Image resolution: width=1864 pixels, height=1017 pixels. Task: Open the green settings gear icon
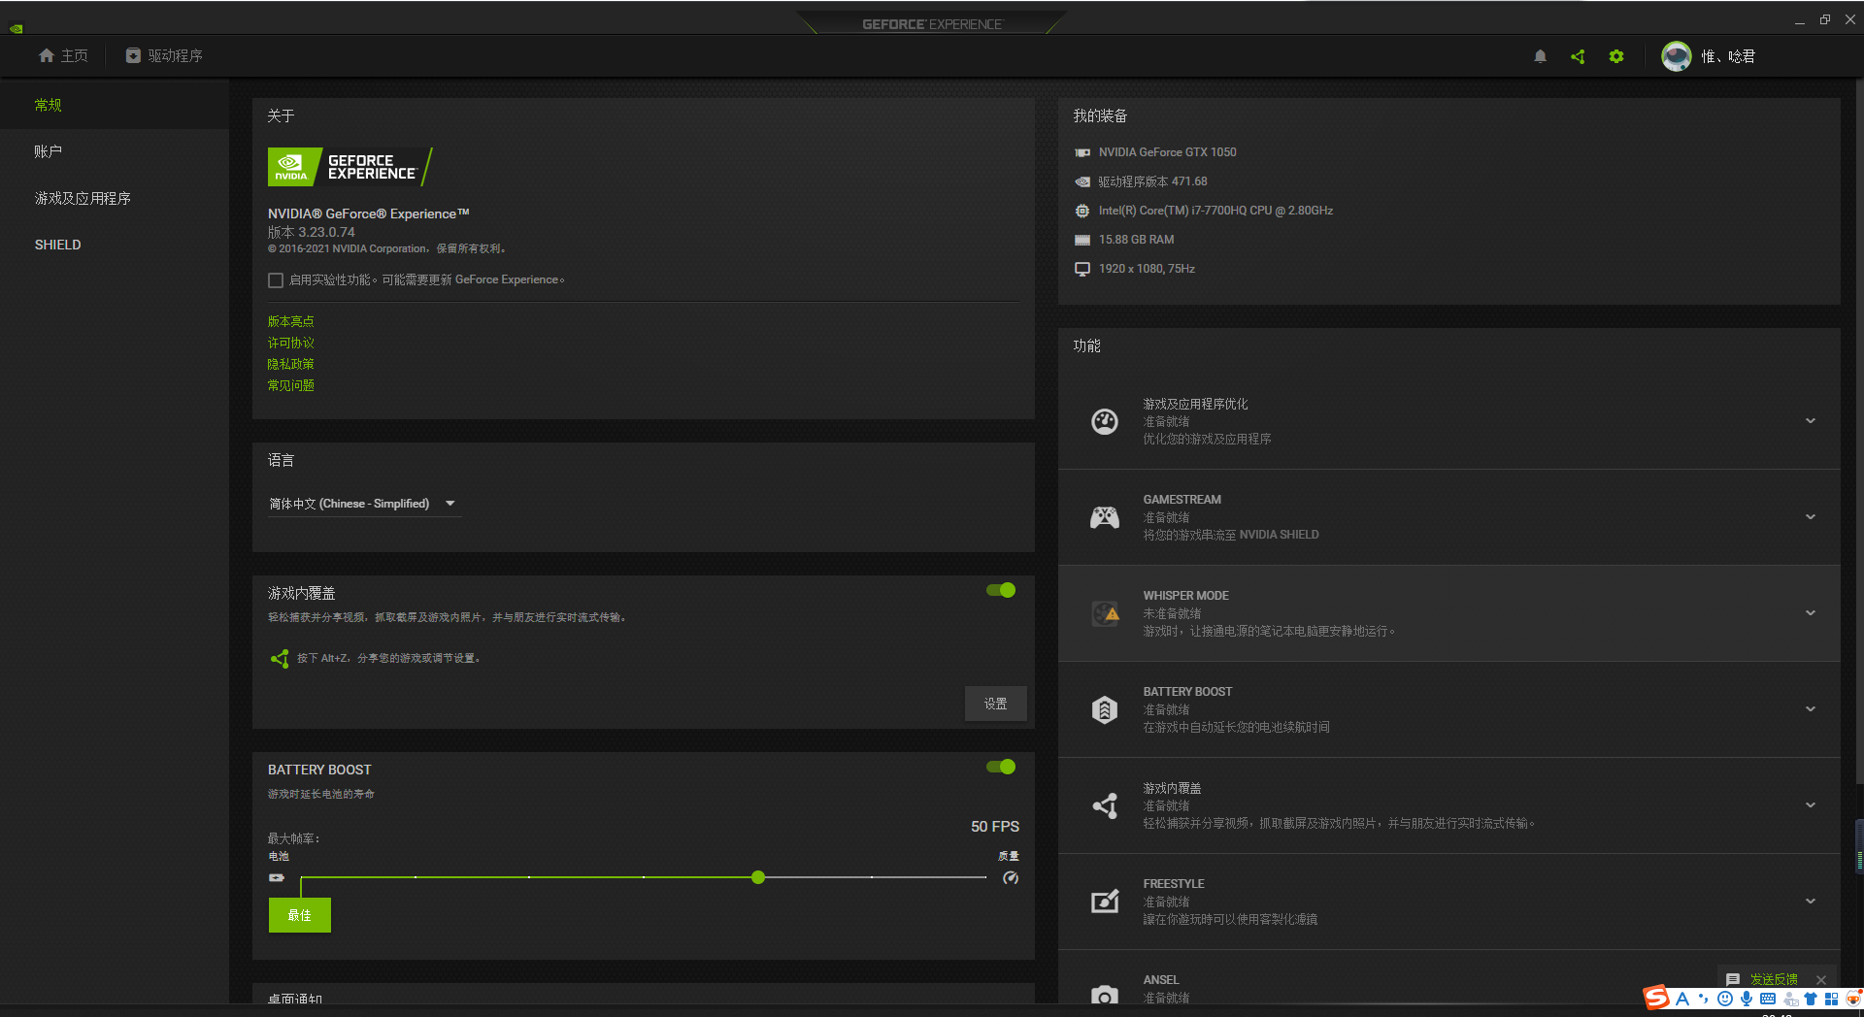coord(1616,56)
